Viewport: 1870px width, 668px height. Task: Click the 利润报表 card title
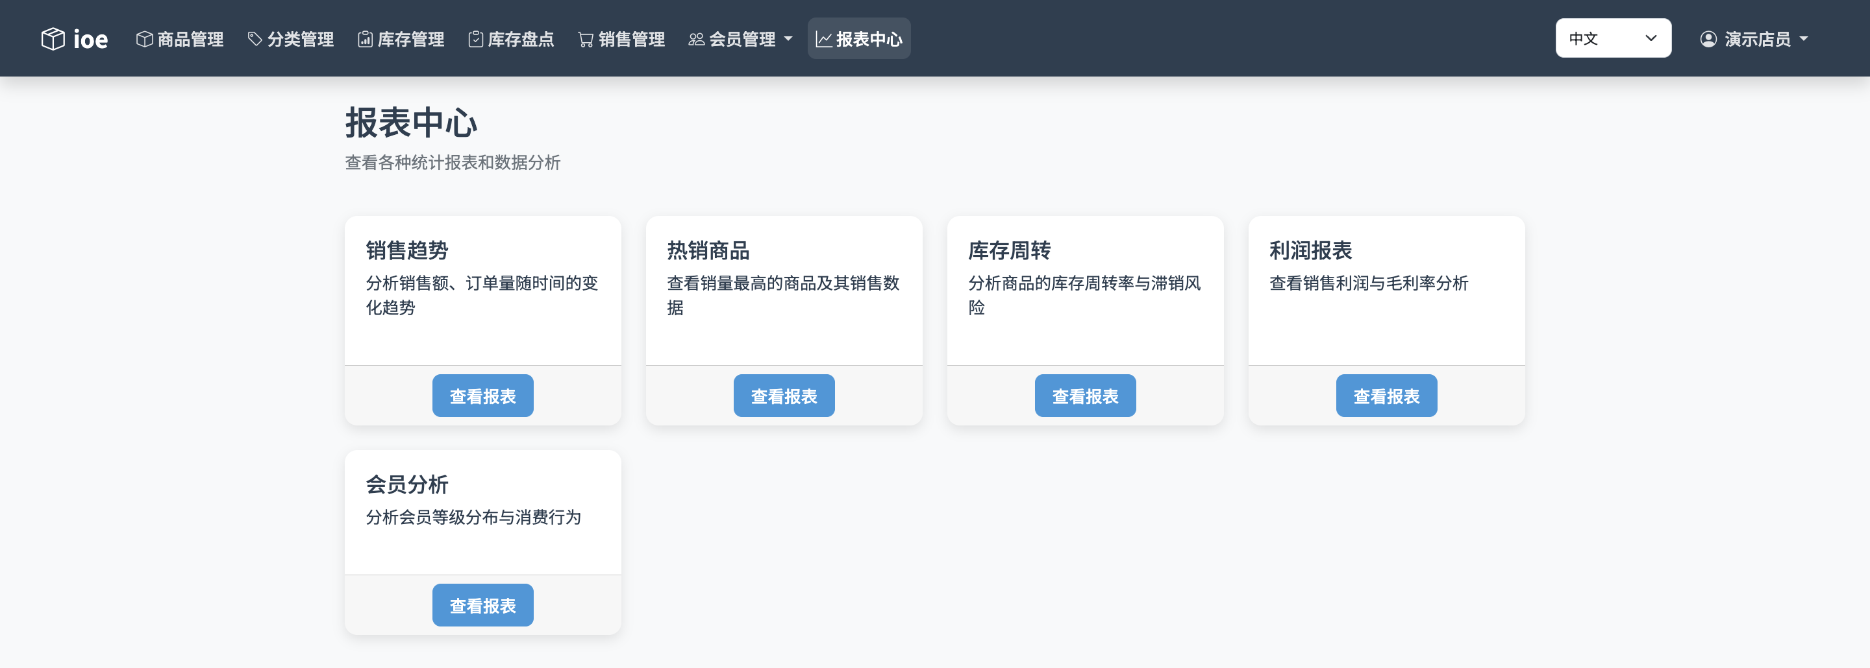1311,250
